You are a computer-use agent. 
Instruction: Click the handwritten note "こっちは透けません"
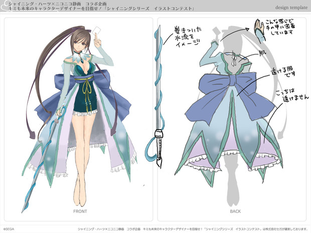[x=292, y=95]
